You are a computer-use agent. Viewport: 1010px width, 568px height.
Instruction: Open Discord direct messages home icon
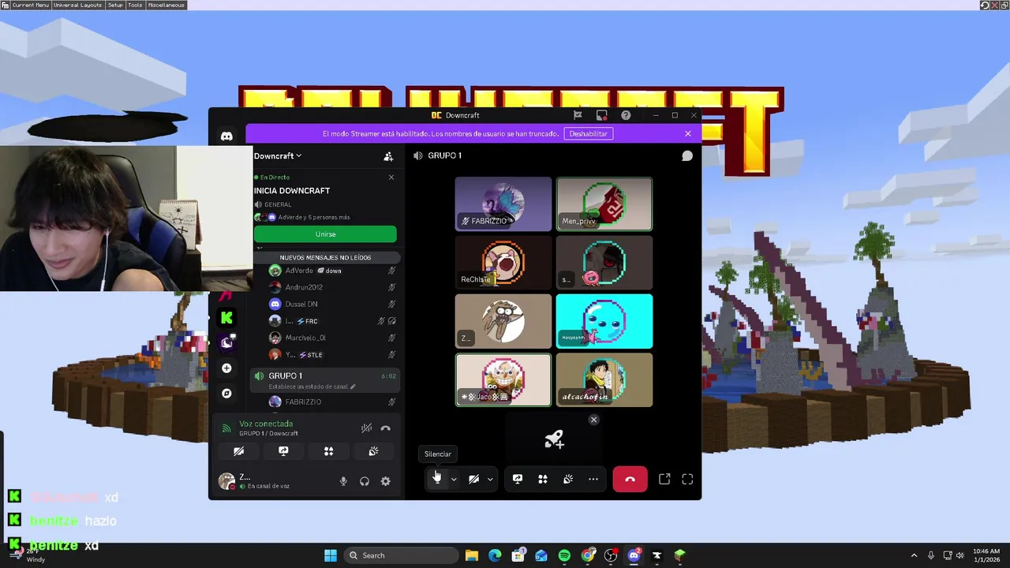226,136
